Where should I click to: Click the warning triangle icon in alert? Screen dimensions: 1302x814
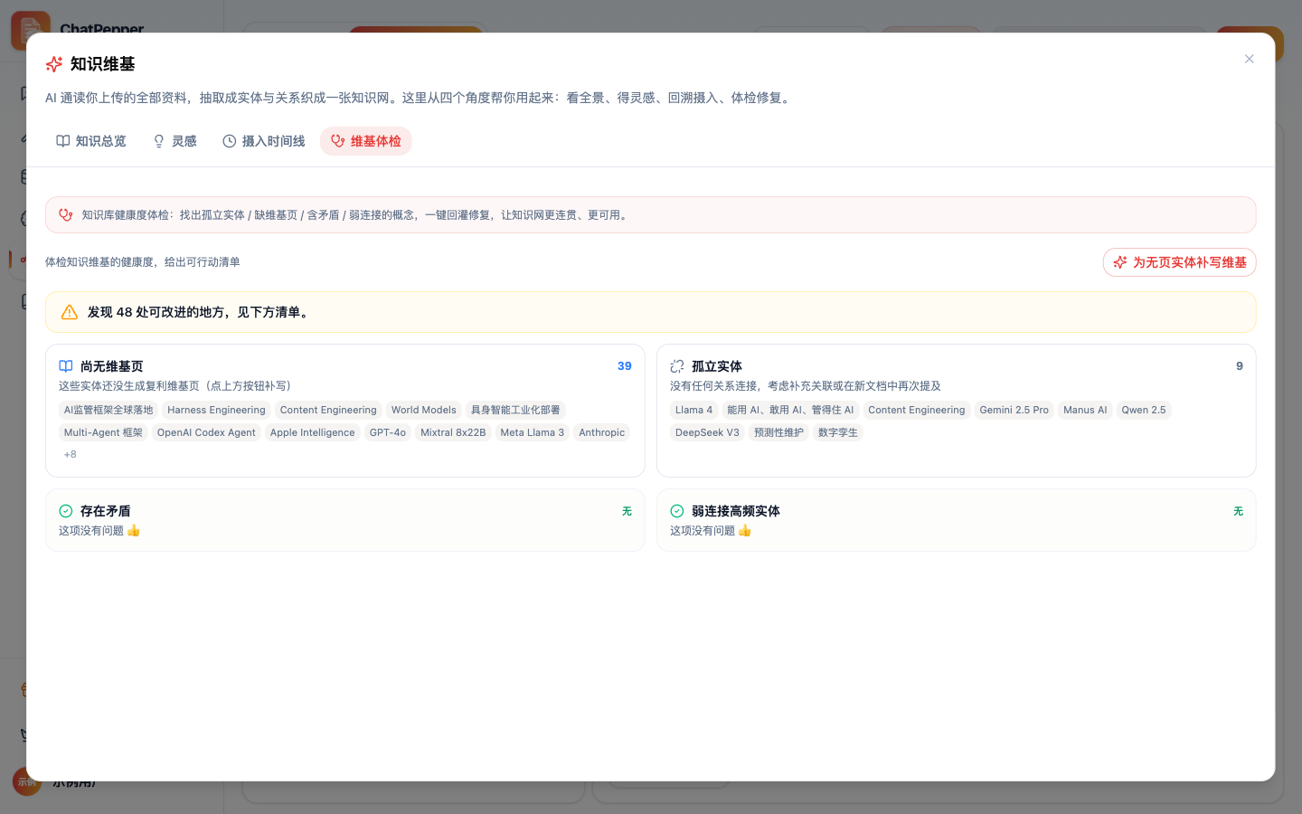click(x=69, y=312)
